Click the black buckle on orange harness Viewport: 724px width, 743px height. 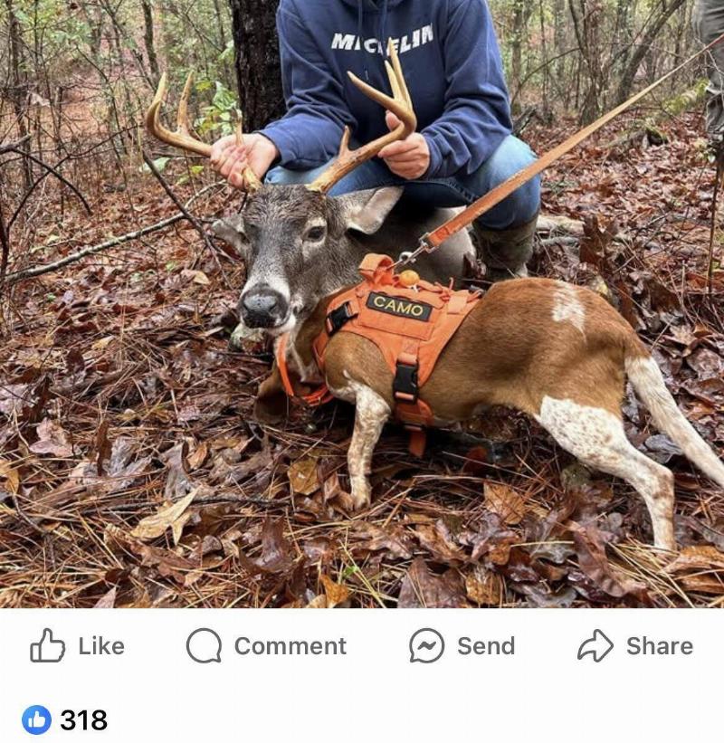(x=405, y=380)
